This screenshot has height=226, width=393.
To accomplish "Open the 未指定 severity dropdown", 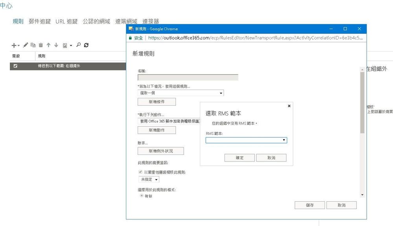I will (149, 180).
